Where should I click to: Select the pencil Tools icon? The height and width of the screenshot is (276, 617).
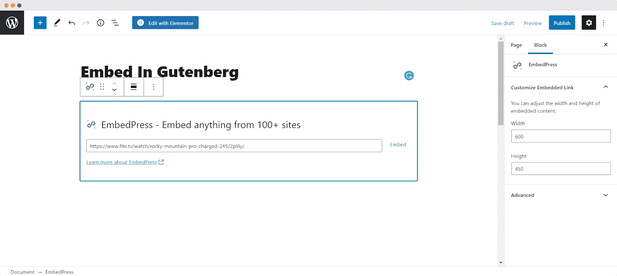point(57,23)
